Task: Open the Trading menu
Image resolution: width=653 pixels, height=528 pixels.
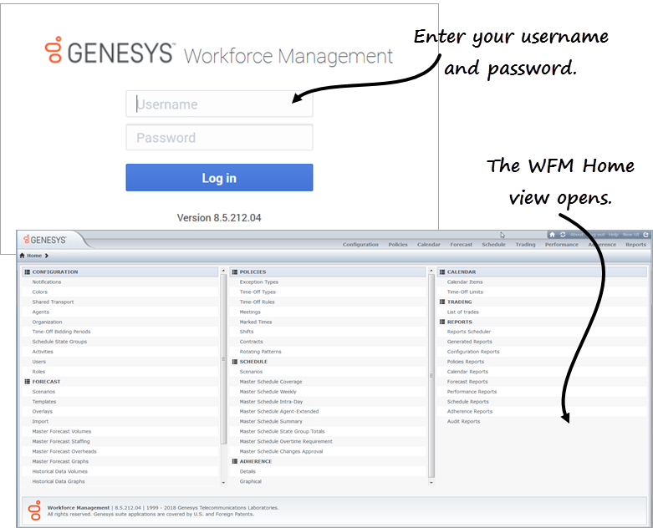Action: point(525,245)
